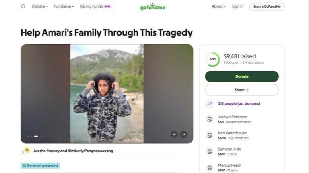Click the Donation protected badge
This screenshot has height=173, width=309.
(x=40, y=165)
